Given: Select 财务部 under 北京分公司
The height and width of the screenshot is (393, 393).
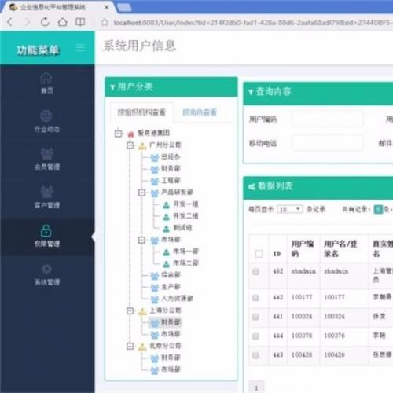Looking at the screenshot, I should tap(171, 358).
